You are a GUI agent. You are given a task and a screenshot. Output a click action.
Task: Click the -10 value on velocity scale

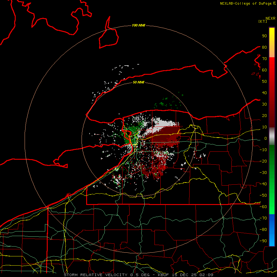[x=263, y=150]
